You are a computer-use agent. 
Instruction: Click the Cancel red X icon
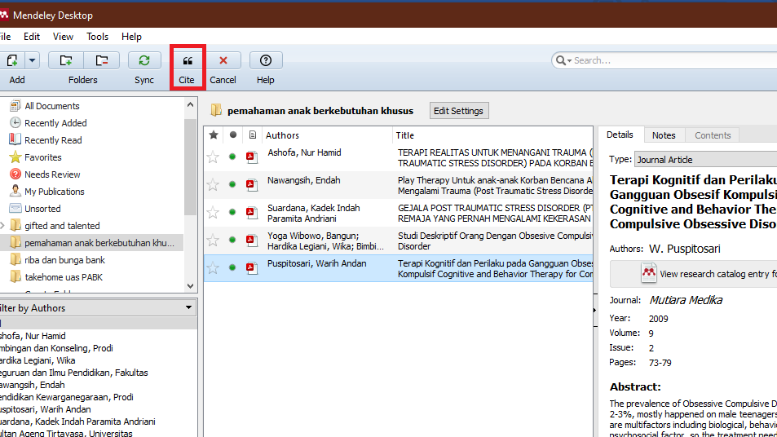click(x=223, y=60)
